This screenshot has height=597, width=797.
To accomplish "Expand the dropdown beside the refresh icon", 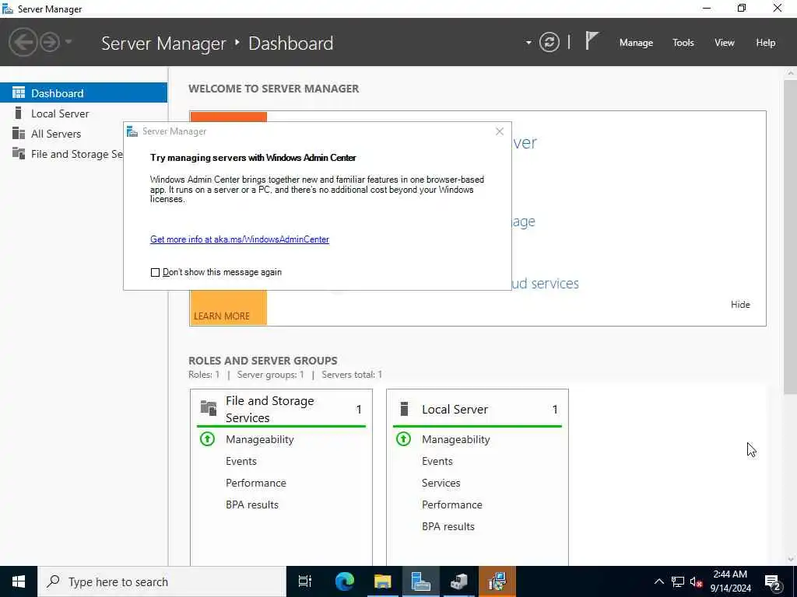I will click(x=528, y=43).
